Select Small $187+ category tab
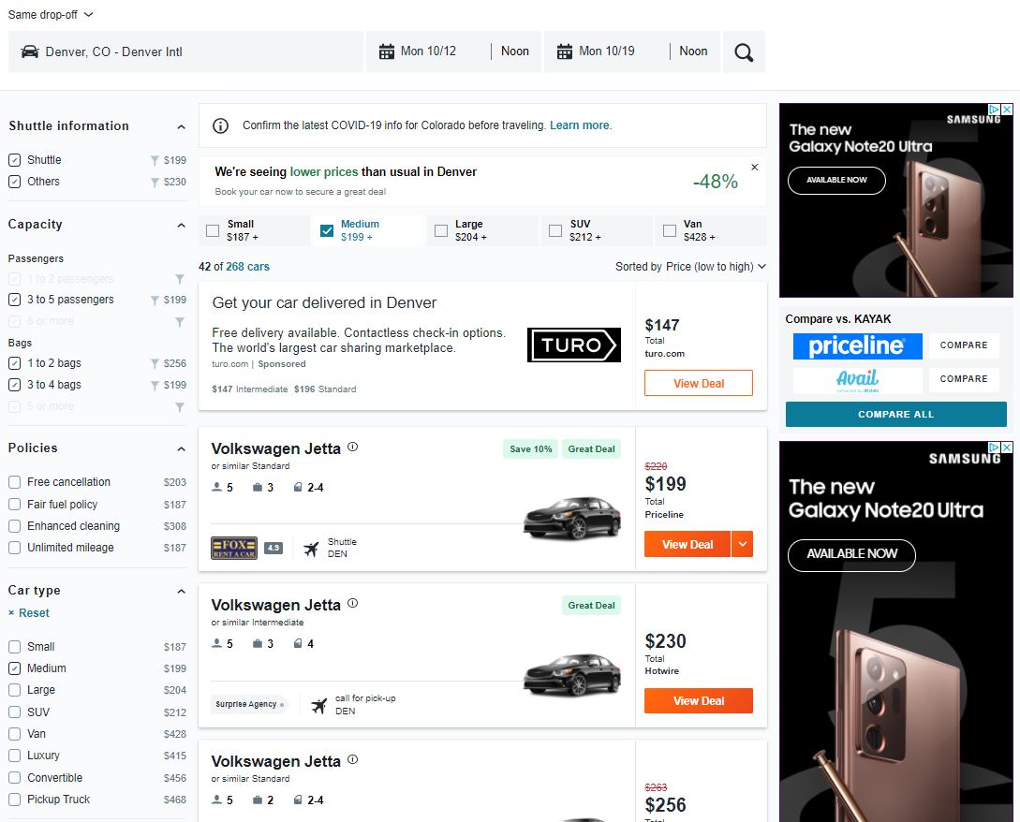 point(254,230)
